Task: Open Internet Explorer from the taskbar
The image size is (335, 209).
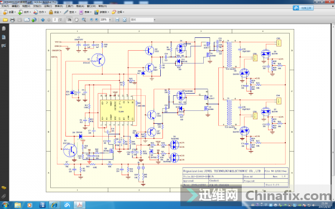Action: (54, 205)
